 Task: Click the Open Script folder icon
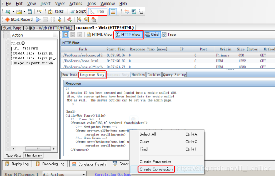coord(19,12)
